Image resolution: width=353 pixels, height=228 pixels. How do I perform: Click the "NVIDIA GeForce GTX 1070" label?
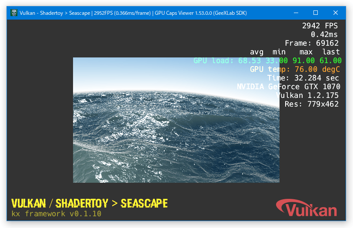[289, 87]
